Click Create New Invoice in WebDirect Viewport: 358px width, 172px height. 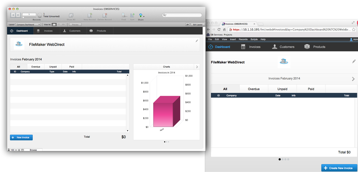(x=339, y=168)
